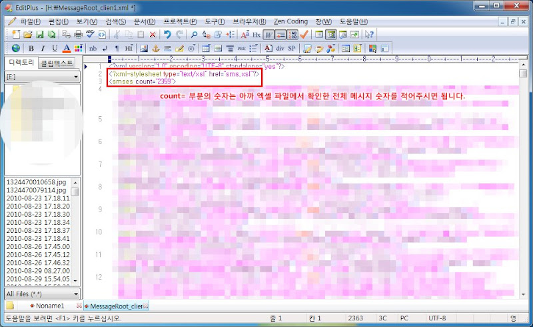
Task: Click the Replace text icon
Action: pos(206,35)
